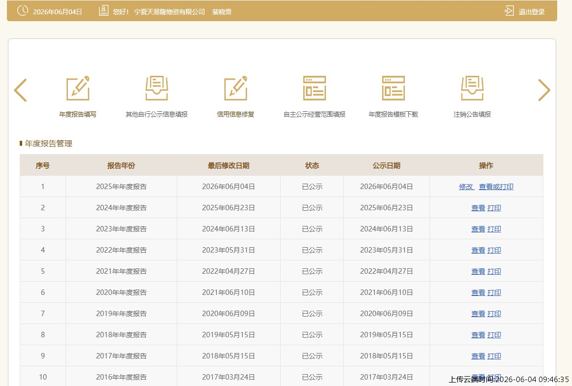The height and width of the screenshot is (386, 572).
Task: Open 其他自行公示信息填报 inbox icon
Action: (156, 88)
